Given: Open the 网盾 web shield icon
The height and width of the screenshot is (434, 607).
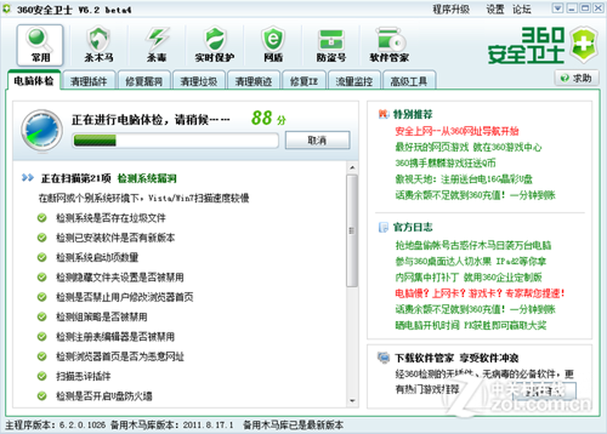Looking at the screenshot, I should tap(273, 45).
